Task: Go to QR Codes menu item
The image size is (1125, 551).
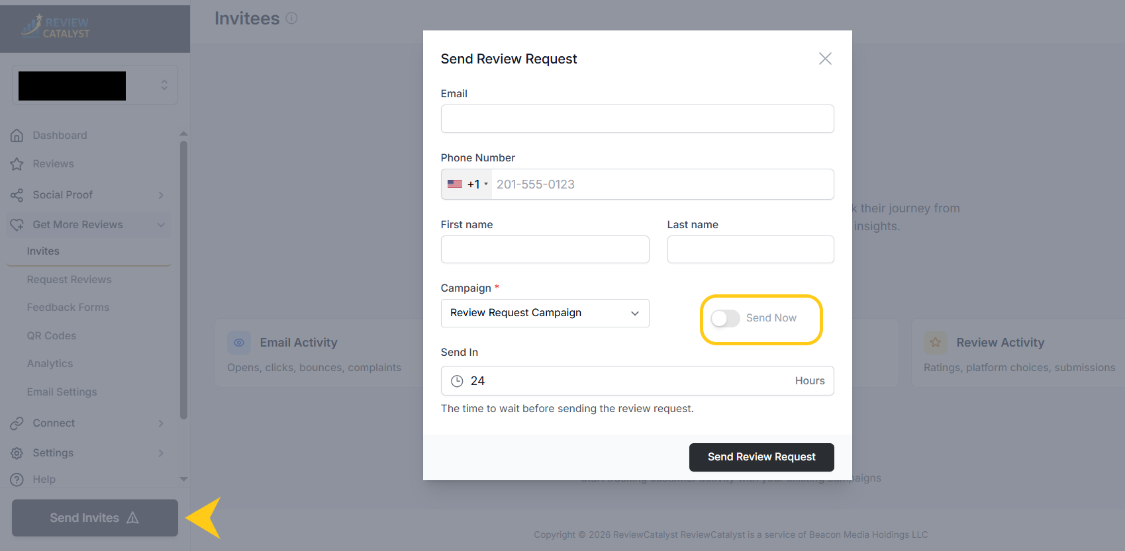Action: tap(52, 336)
